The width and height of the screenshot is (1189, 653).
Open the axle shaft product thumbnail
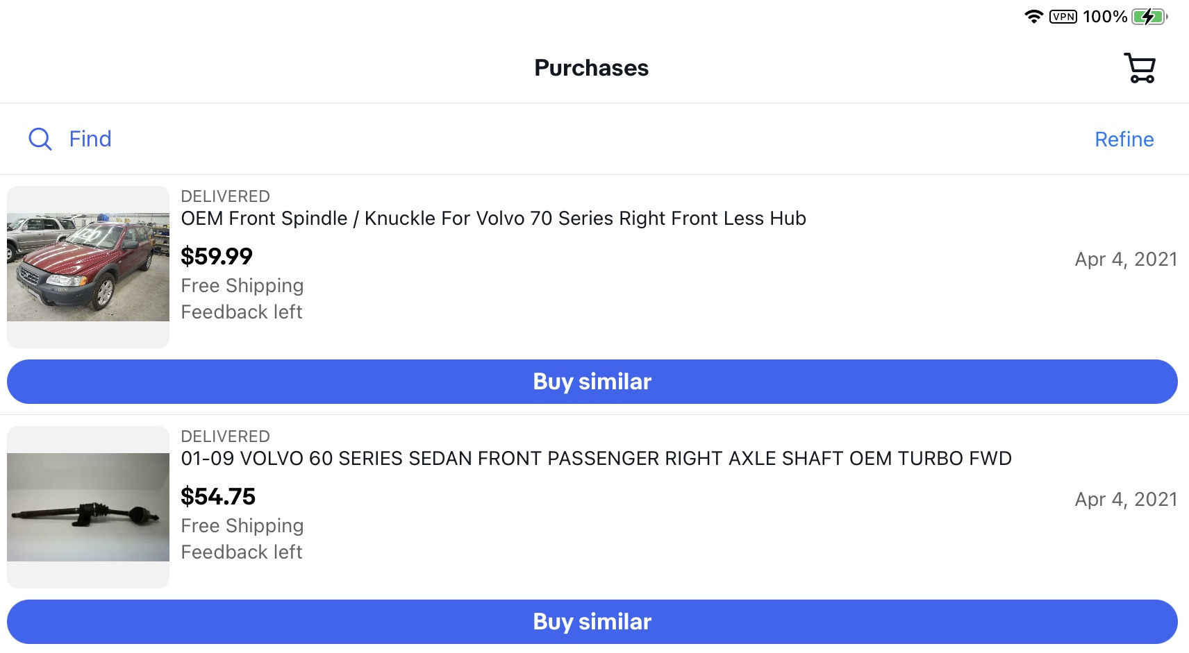click(88, 507)
